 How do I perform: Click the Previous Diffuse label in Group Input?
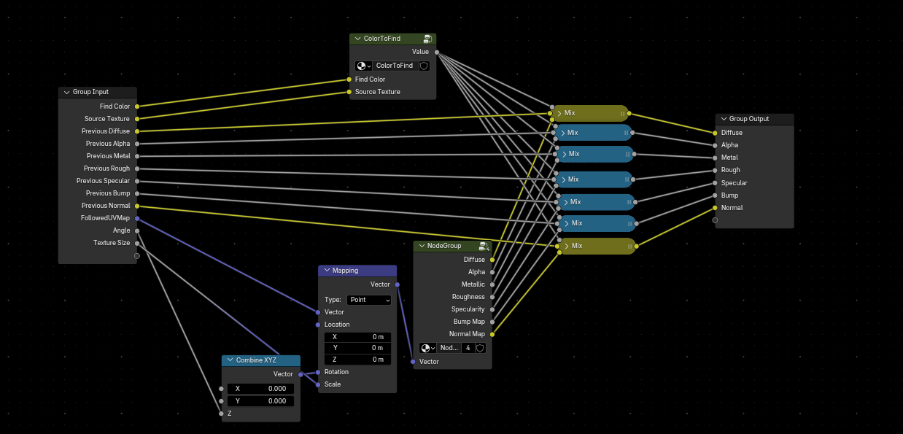(106, 131)
